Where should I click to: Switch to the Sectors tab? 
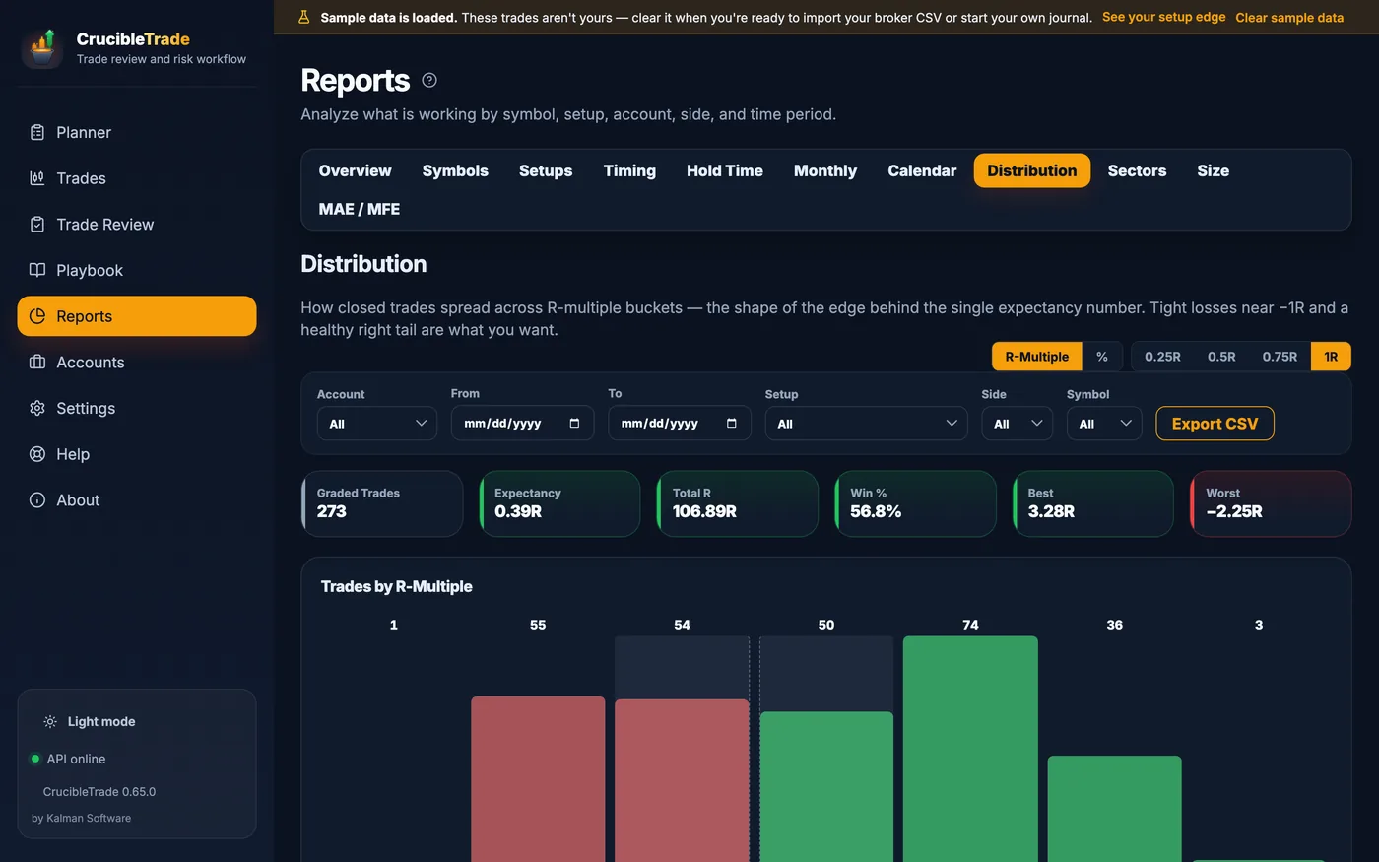(x=1137, y=170)
